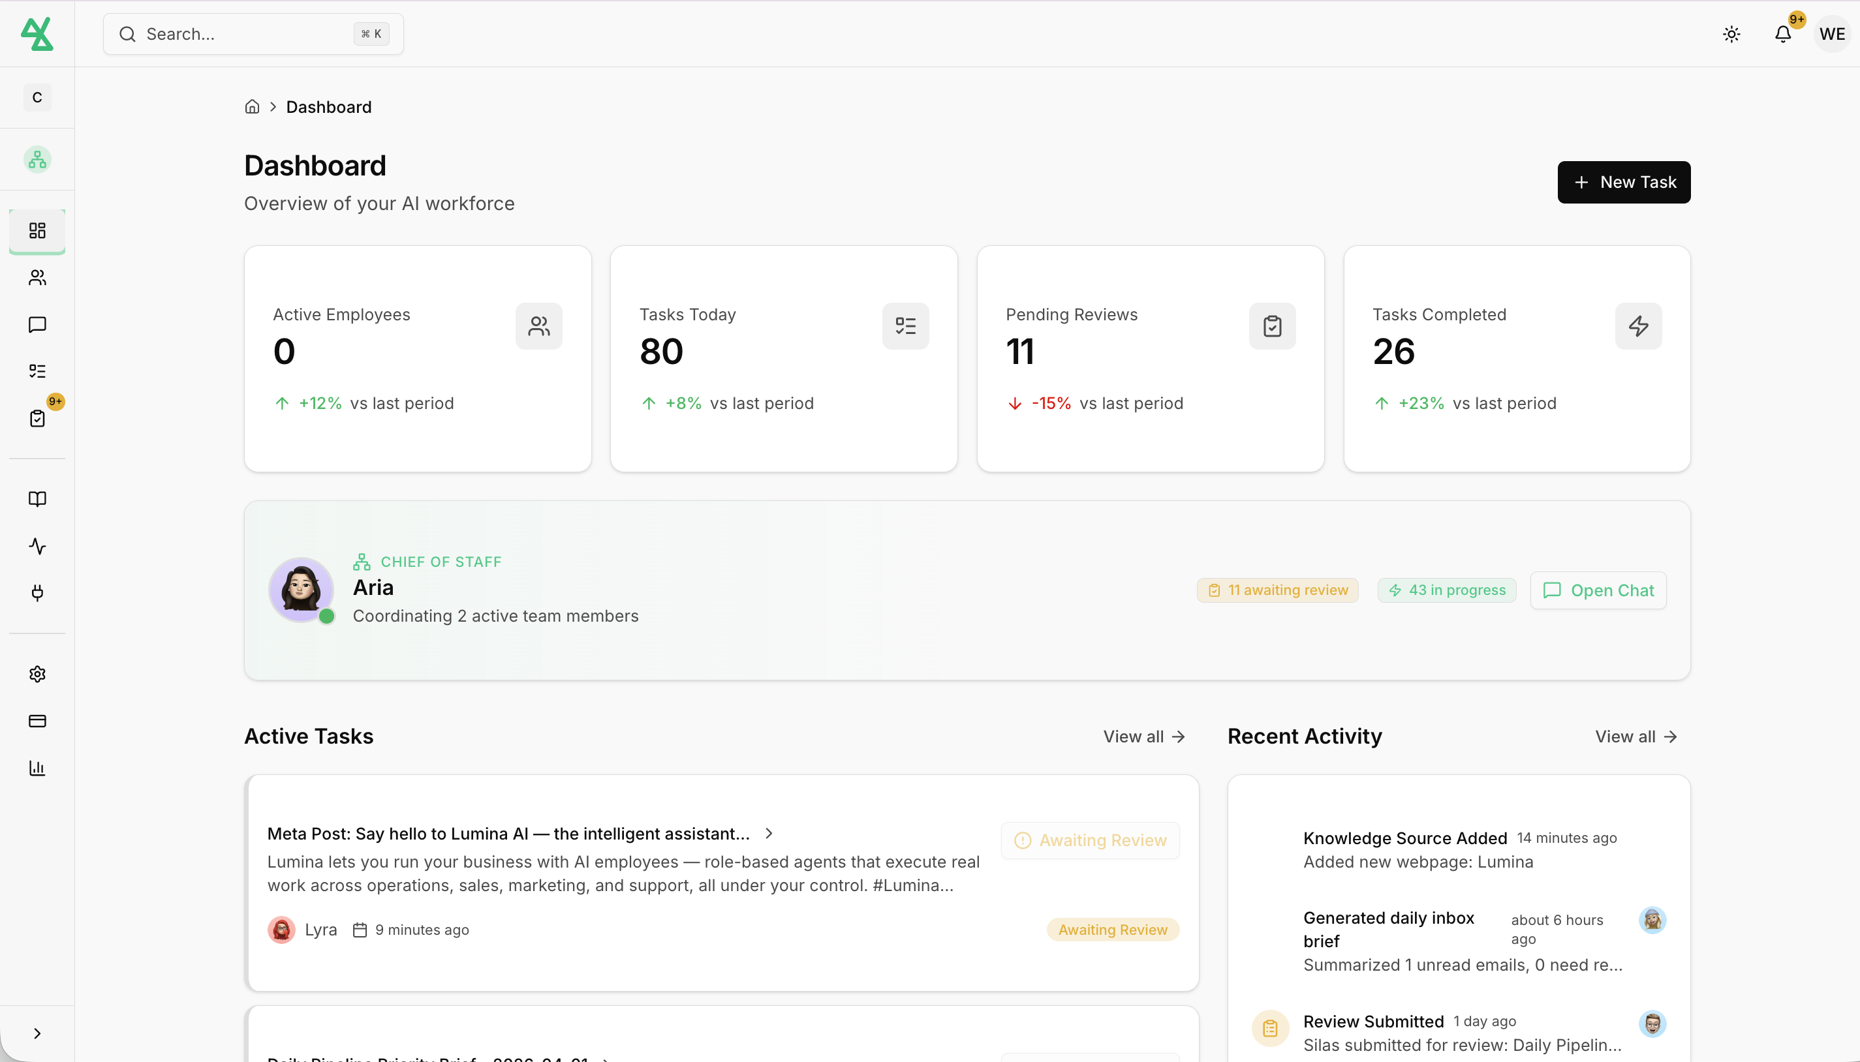Open the Settings gear sidebar icon
This screenshot has width=1860, height=1062.
pyautogui.click(x=37, y=674)
